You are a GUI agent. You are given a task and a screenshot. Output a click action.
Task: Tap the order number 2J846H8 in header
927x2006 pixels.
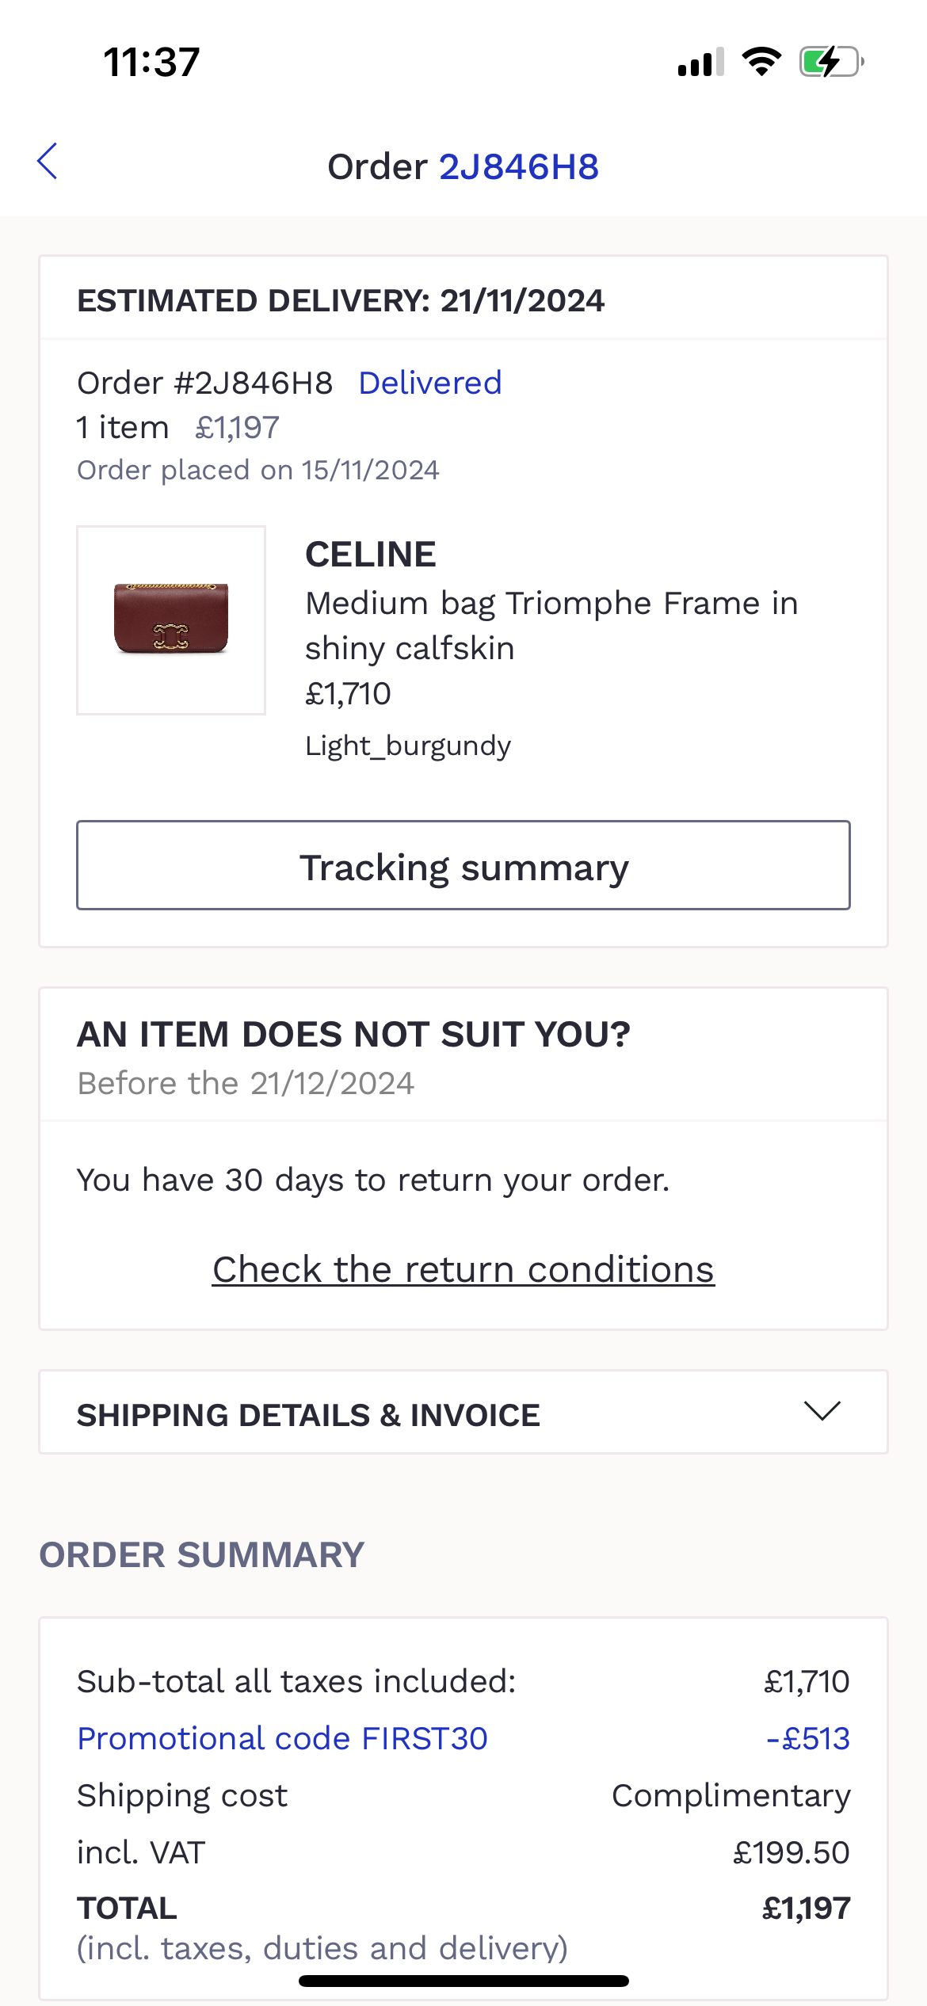click(x=519, y=167)
